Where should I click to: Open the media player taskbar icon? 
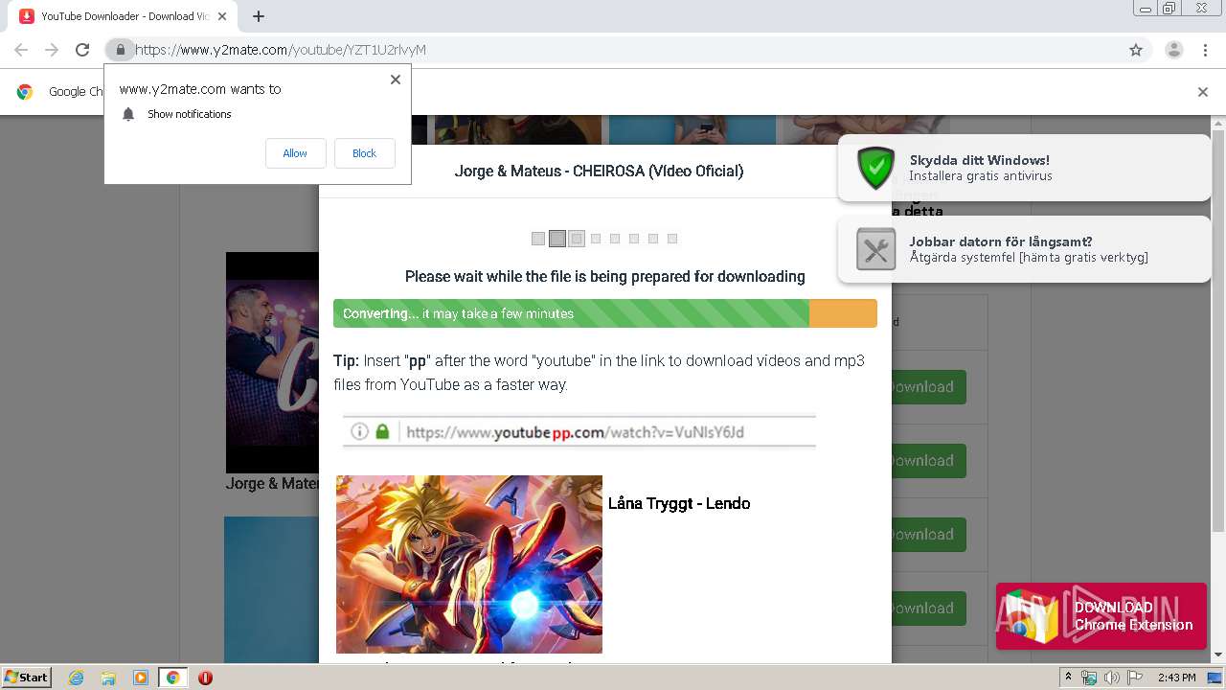coord(141,678)
